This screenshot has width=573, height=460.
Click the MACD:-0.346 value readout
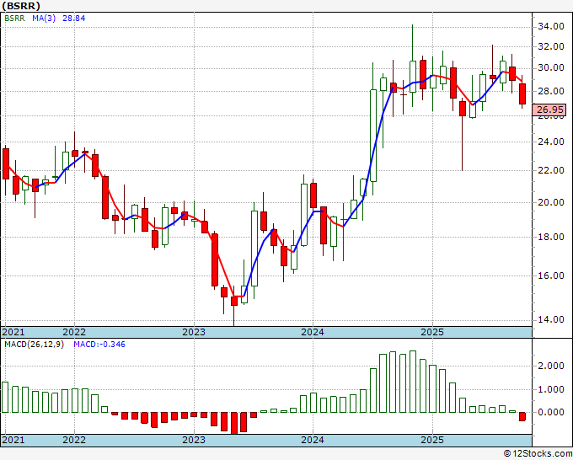click(99, 345)
